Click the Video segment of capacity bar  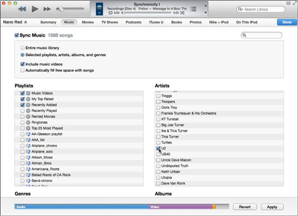click(x=180, y=207)
